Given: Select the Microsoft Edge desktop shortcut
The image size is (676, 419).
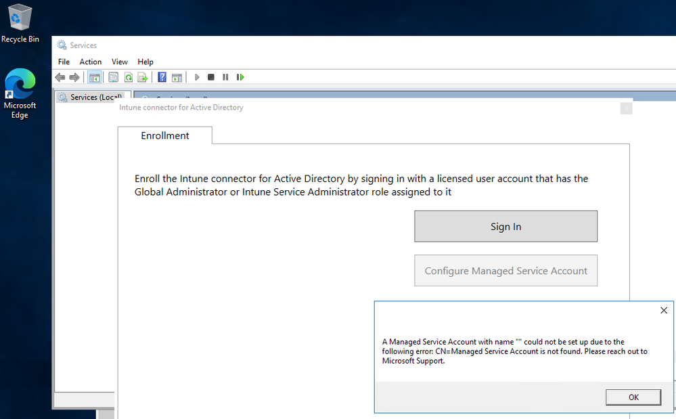Looking at the screenshot, I should click(x=20, y=93).
